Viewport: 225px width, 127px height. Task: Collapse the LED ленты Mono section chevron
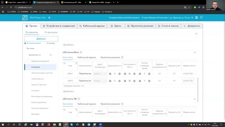(195, 53)
